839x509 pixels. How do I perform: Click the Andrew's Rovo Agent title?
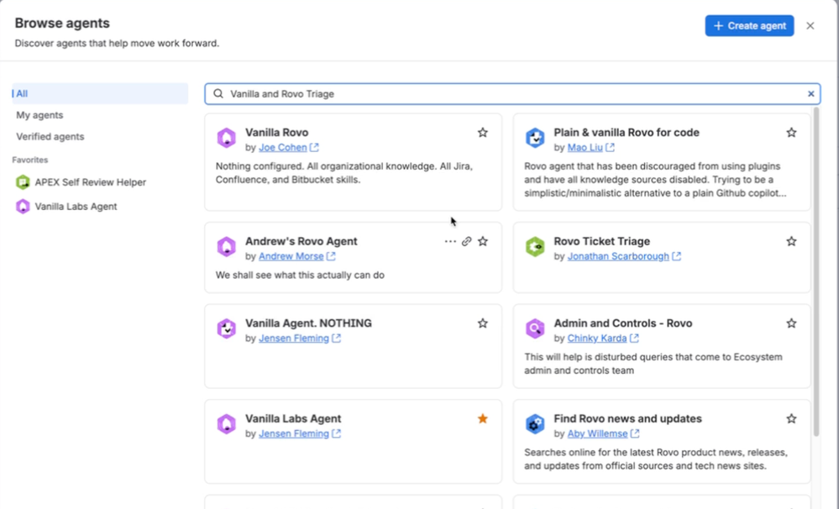coord(302,241)
